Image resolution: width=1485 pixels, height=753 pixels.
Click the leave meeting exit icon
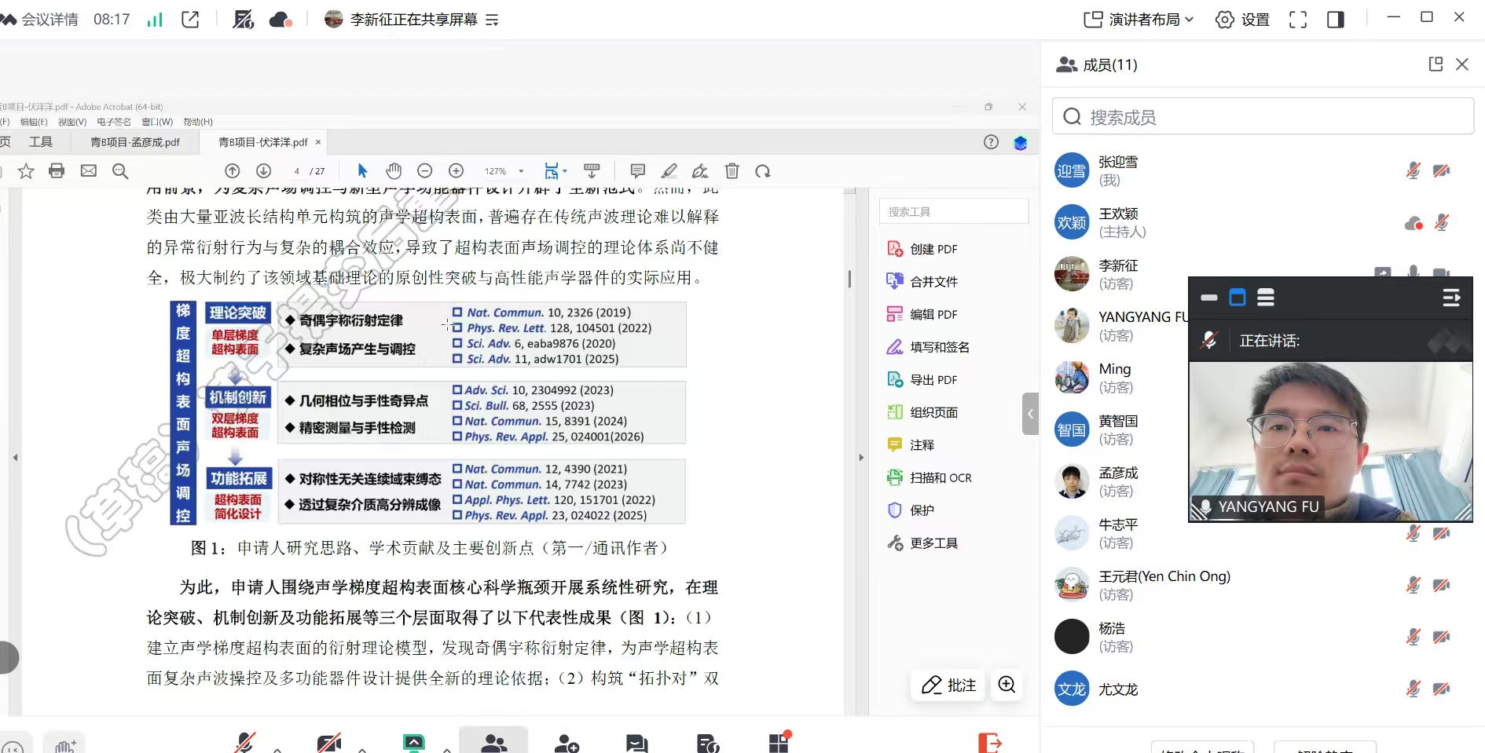coord(989,742)
